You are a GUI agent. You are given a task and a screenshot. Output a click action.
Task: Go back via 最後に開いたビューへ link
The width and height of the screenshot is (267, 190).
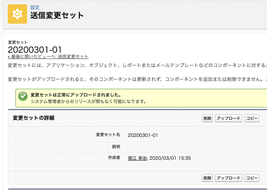pyautogui.click(x=48, y=57)
